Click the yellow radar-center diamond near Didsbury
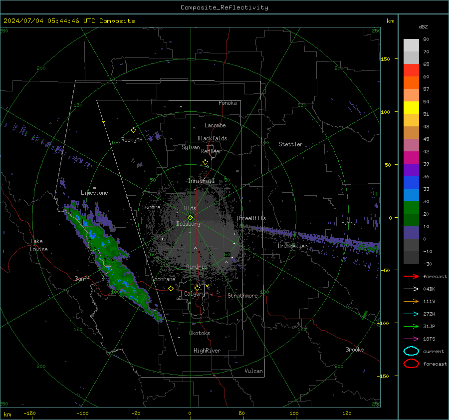This screenshot has width=449, height=420. (x=190, y=217)
